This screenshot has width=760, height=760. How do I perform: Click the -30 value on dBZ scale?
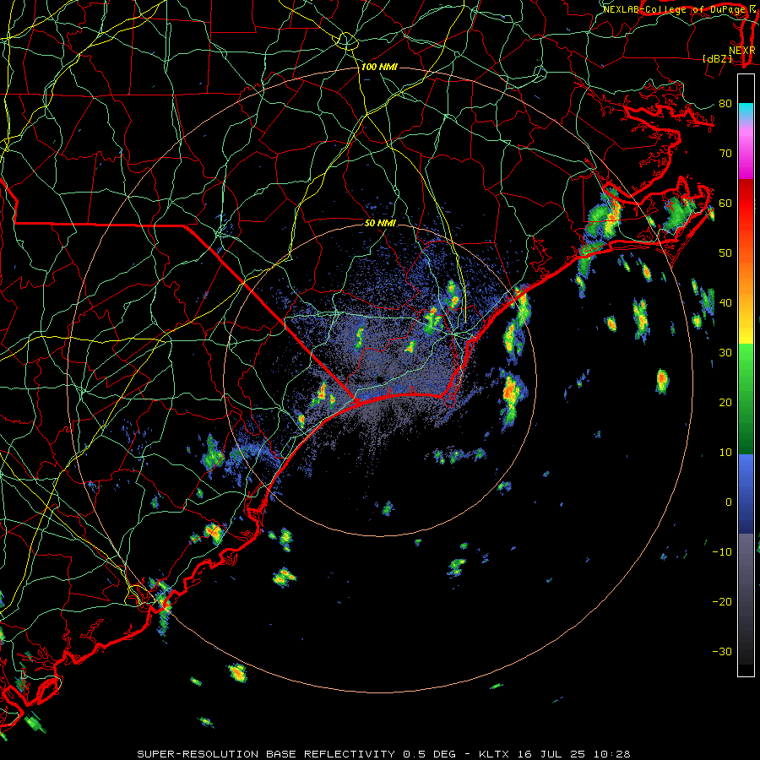point(722,651)
